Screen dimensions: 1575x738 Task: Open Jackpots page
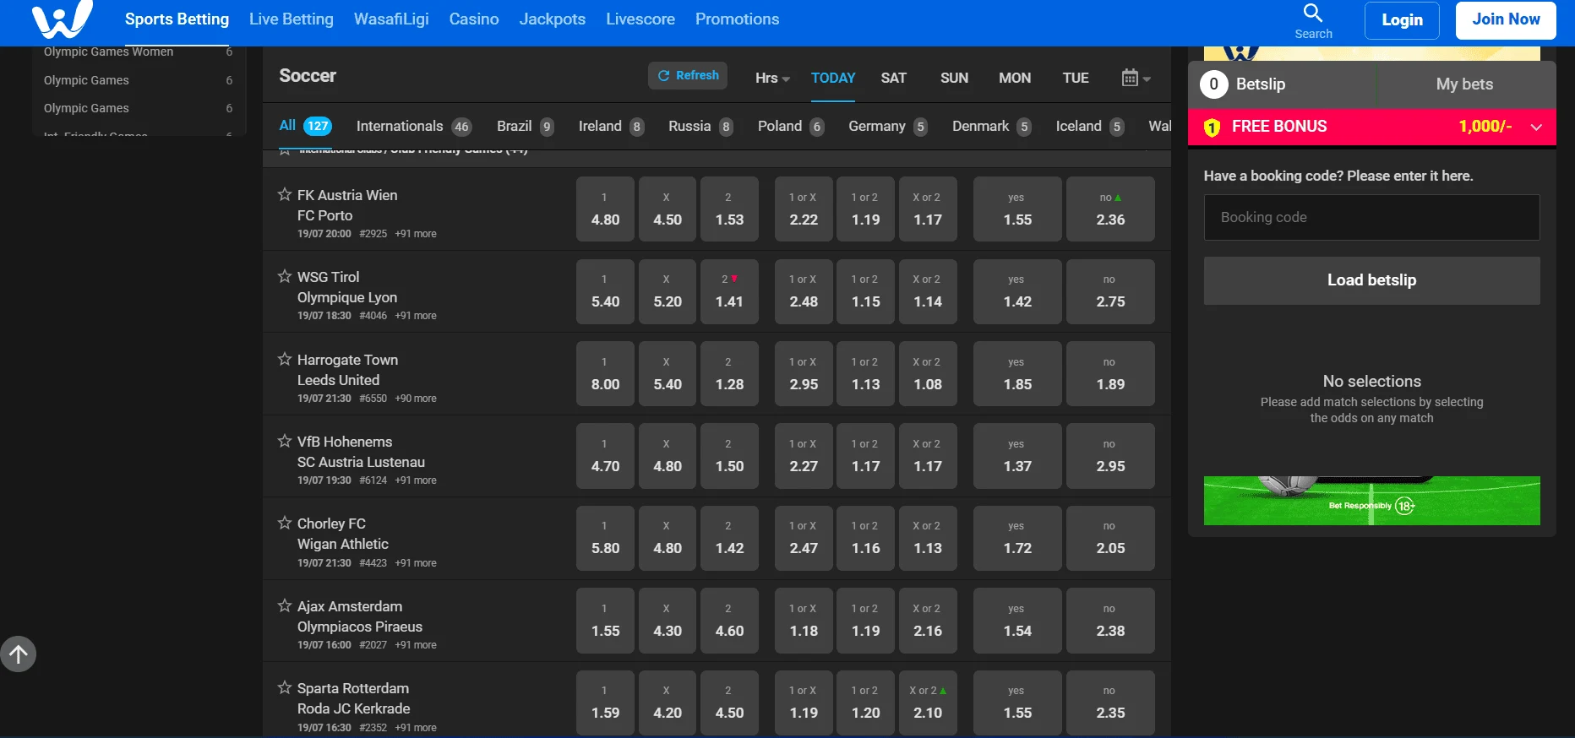552,19
